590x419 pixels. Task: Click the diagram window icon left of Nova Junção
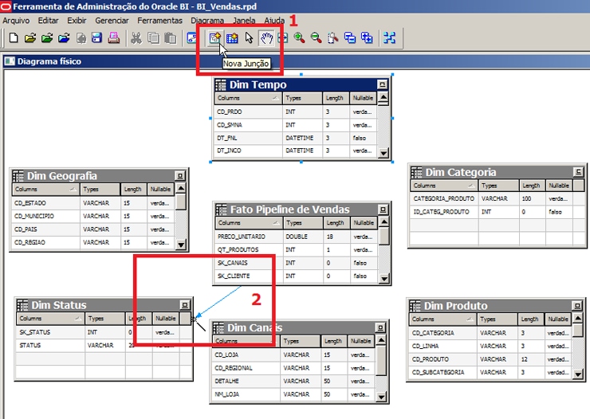[x=192, y=38]
